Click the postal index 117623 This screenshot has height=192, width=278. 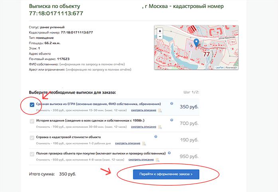tap(63, 59)
